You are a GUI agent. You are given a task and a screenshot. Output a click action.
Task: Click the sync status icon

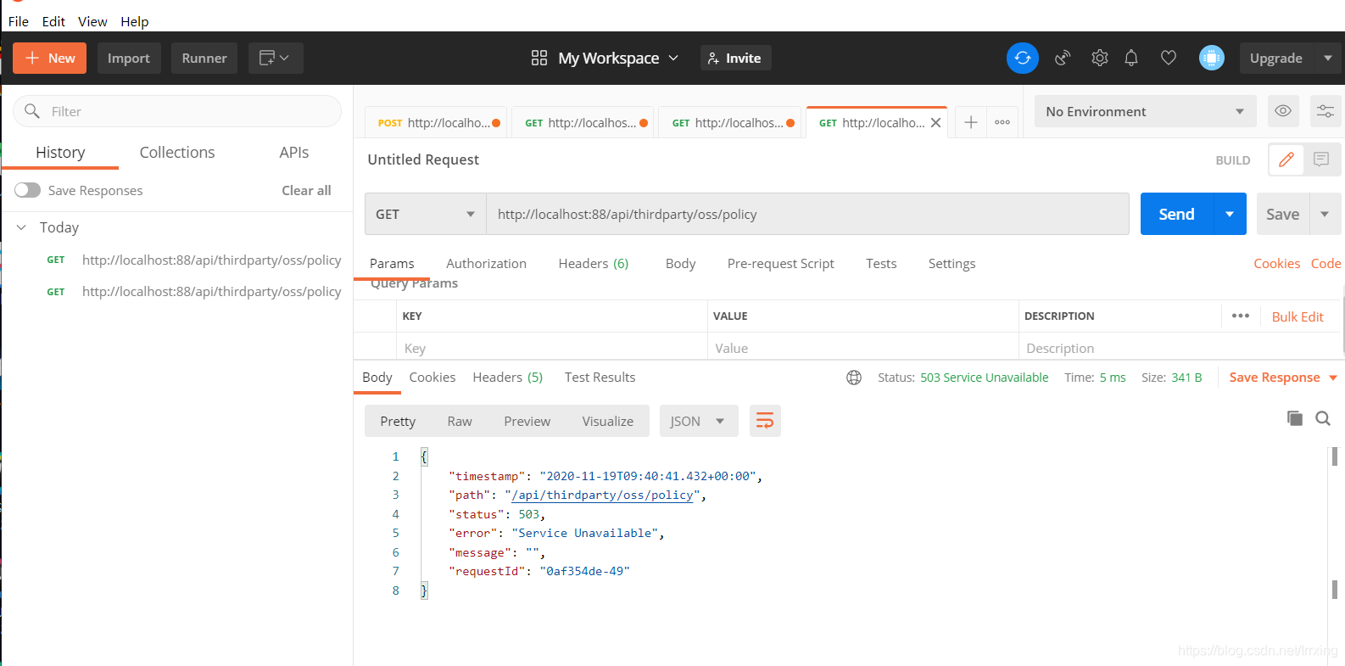point(1022,58)
